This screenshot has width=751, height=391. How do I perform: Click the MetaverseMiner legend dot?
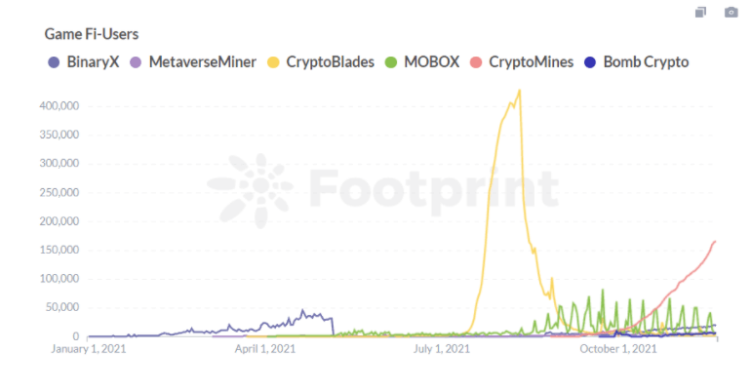(x=137, y=62)
